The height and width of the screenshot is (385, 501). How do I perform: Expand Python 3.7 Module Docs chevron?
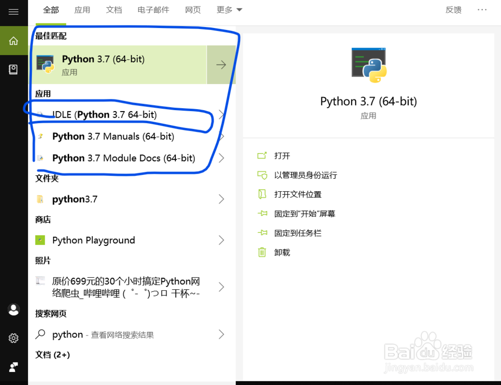click(x=221, y=158)
